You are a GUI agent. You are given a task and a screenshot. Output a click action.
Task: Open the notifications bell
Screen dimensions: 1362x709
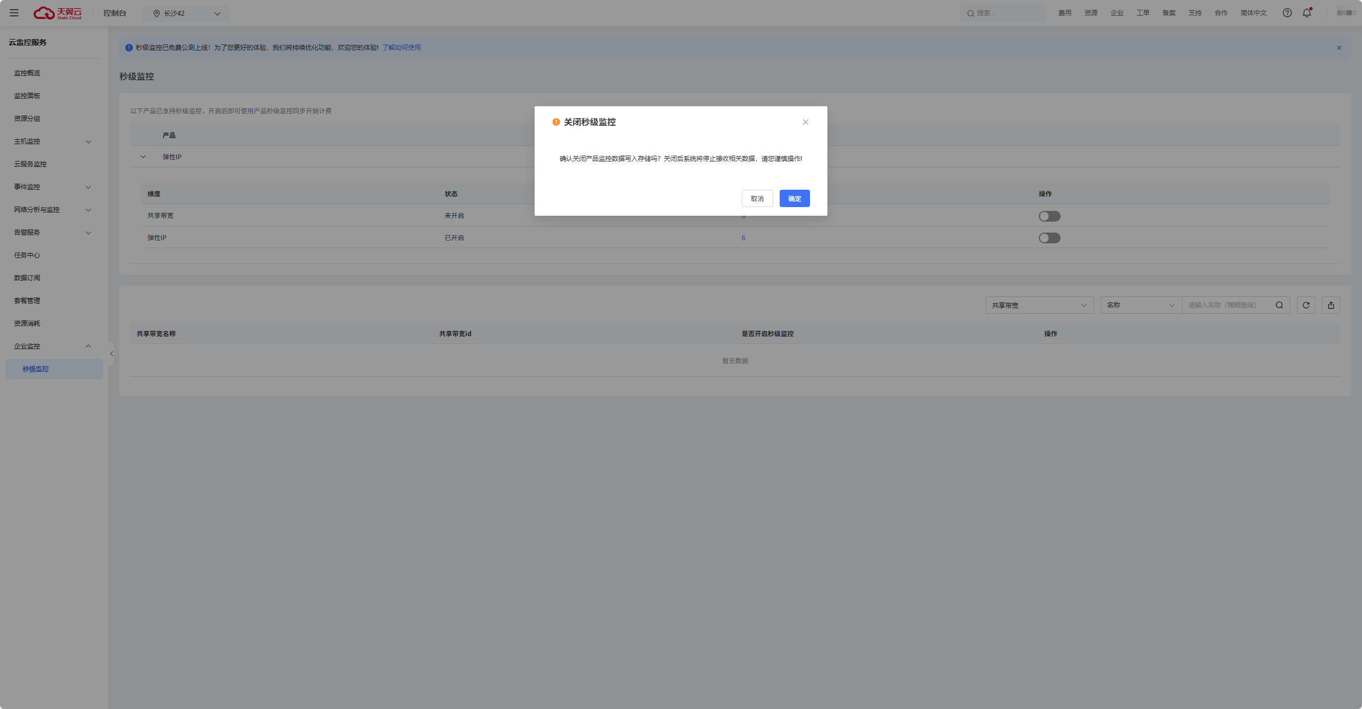coord(1307,13)
